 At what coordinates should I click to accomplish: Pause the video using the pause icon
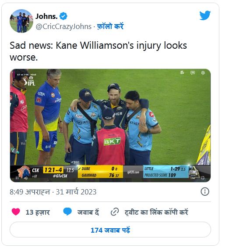point(17,178)
